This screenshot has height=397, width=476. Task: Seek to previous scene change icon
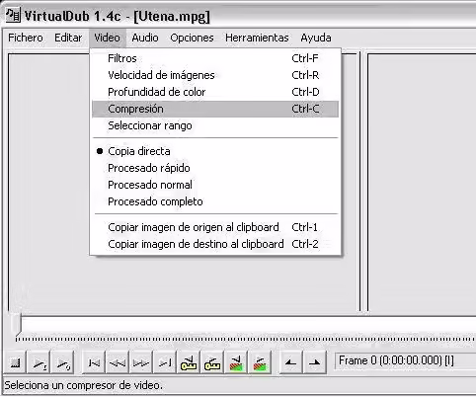click(236, 362)
